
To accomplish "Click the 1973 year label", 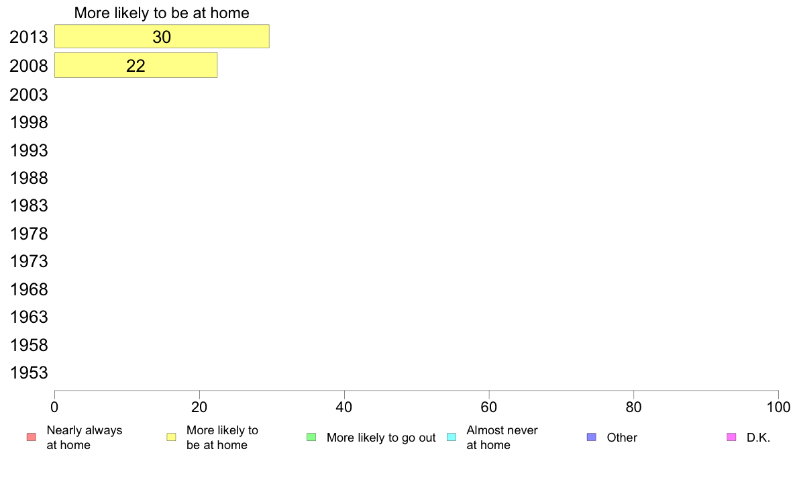I will 28,262.
